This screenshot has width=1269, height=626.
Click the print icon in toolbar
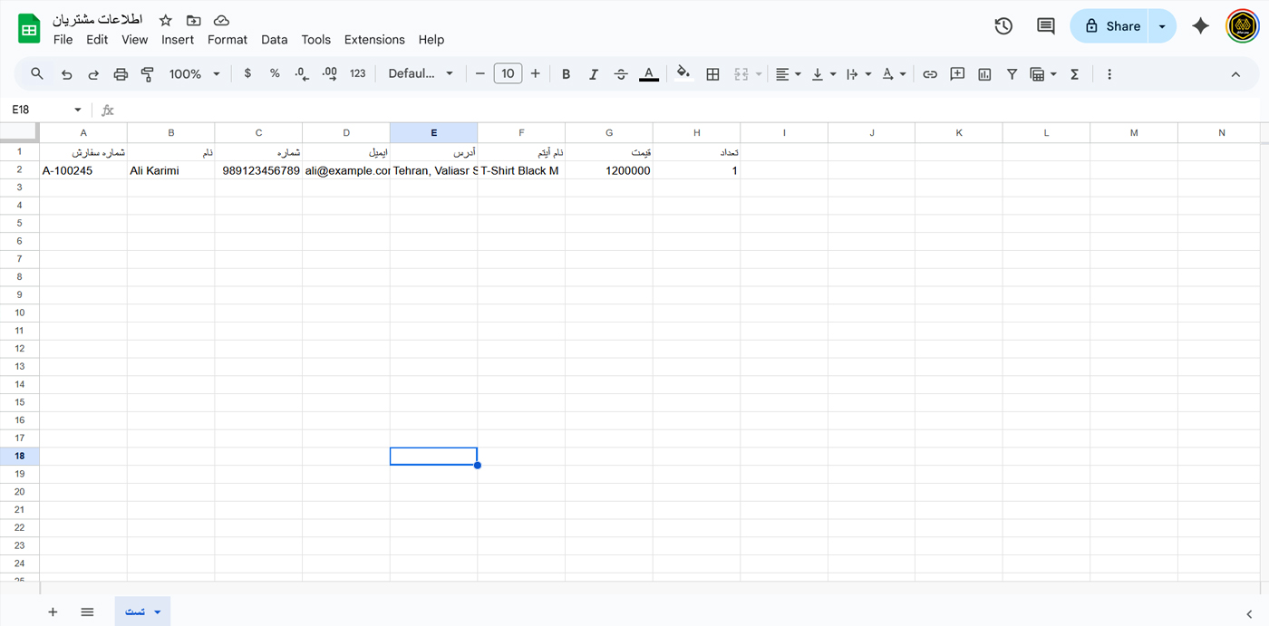[121, 74]
